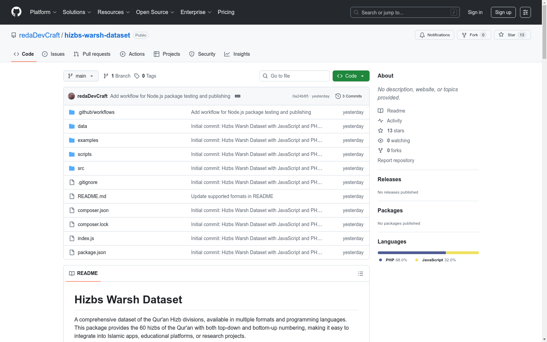This screenshot has height=342, width=547.
Task: Click the package.json file icon
Action: [72, 252]
